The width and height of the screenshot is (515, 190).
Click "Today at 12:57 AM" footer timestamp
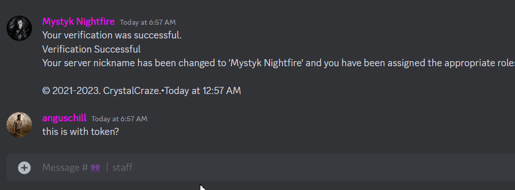[x=202, y=90]
